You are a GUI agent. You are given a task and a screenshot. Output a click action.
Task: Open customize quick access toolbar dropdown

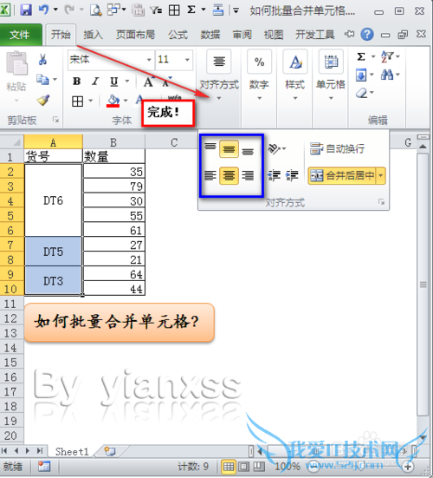236,10
